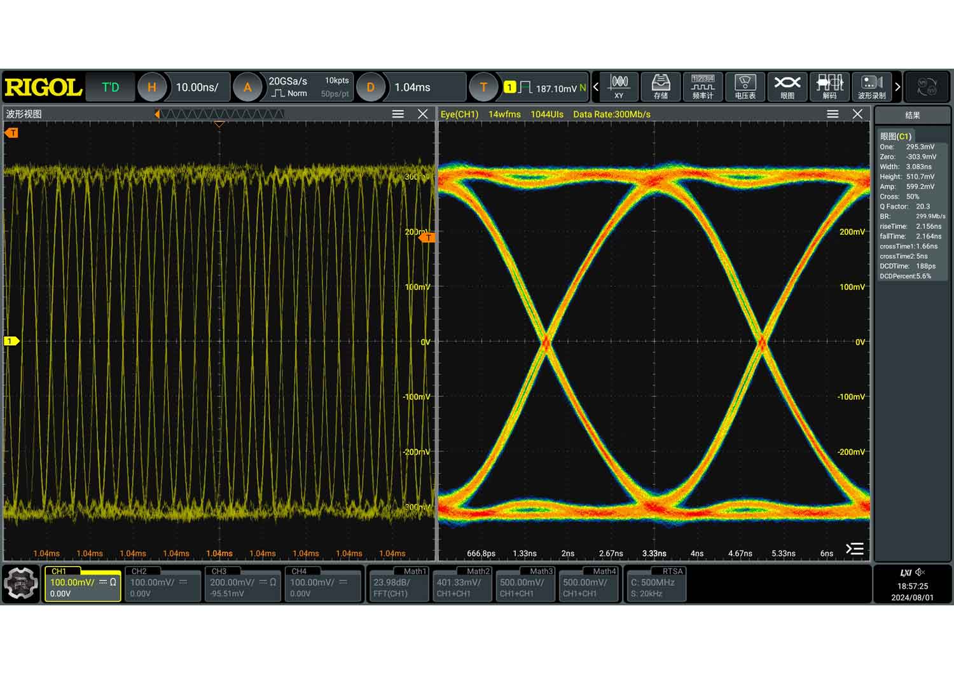Image resolution: width=954 pixels, height=674 pixels.
Task: Open waveform recording (波形录制) tool
Action: pos(871,87)
